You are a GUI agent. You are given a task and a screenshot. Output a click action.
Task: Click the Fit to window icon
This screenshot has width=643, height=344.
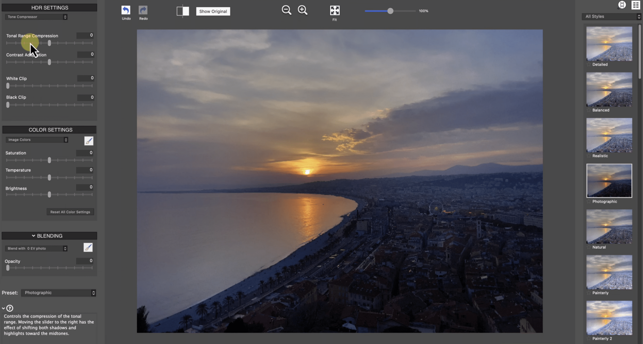(x=335, y=11)
